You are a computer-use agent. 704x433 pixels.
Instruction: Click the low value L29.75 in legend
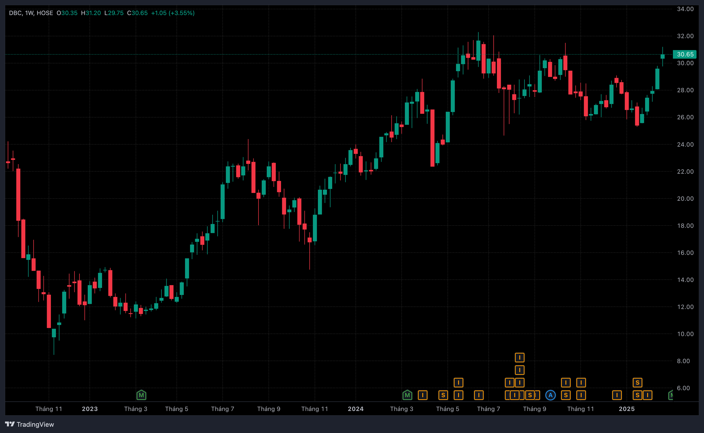click(114, 13)
